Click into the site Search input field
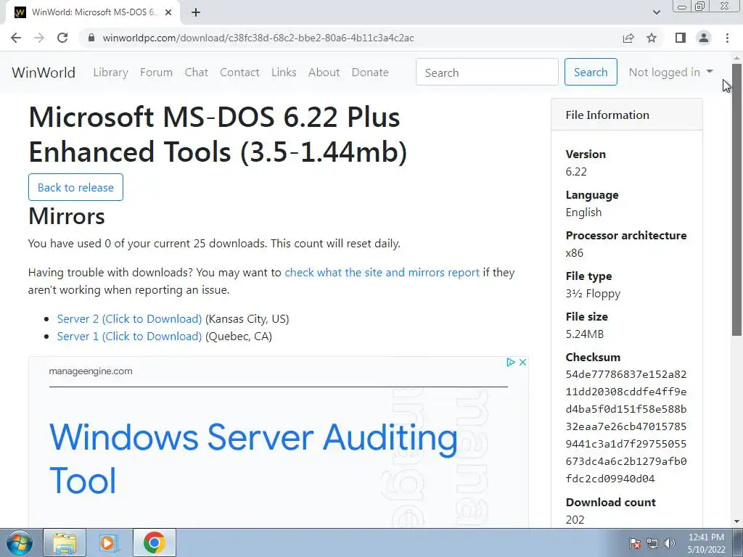743x557 pixels. tap(487, 72)
